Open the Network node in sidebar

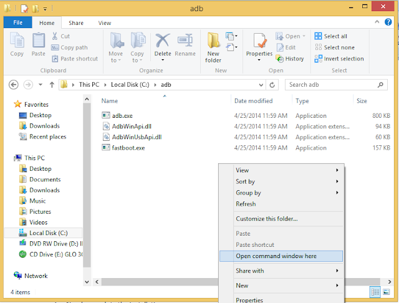31,276
